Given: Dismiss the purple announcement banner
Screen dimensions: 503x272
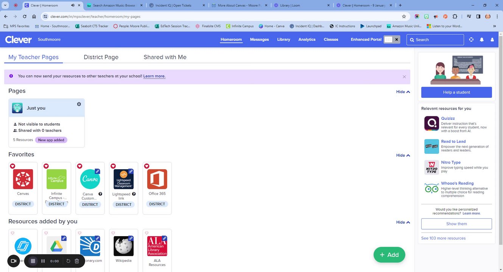Looking at the screenshot, I should (x=404, y=77).
